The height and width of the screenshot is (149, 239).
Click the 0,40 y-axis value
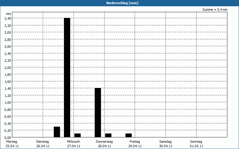[8, 123]
